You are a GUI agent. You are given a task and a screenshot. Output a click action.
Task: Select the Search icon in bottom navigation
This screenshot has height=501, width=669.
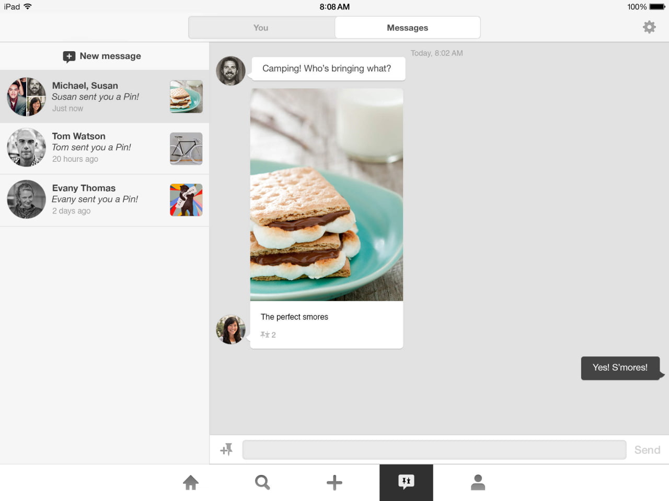click(x=262, y=482)
